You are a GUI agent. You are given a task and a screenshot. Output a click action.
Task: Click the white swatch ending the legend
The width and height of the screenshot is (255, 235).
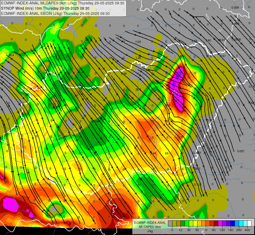(250, 223)
